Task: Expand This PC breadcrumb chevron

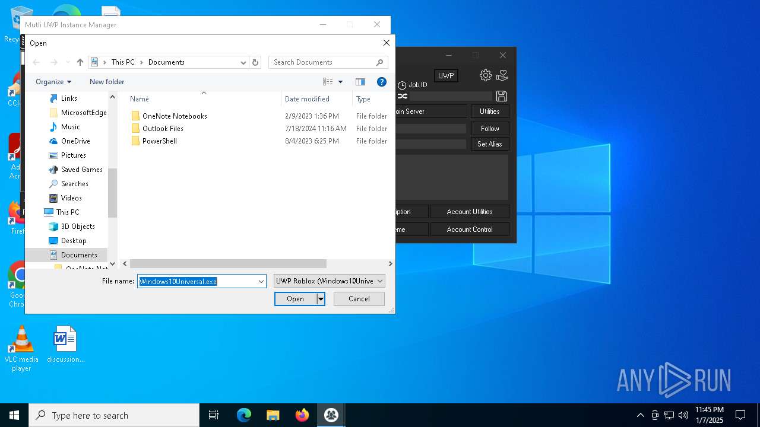Action: coord(142,62)
